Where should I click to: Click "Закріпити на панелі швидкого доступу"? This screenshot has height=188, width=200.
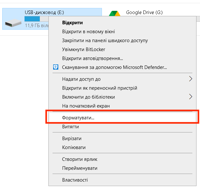point(105,41)
